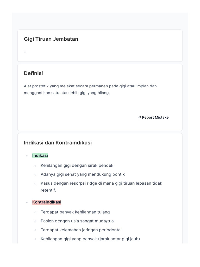Click the Indikasi dan Kontraindikasi heading
Screen dimensions: 200x267
pos(58,143)
